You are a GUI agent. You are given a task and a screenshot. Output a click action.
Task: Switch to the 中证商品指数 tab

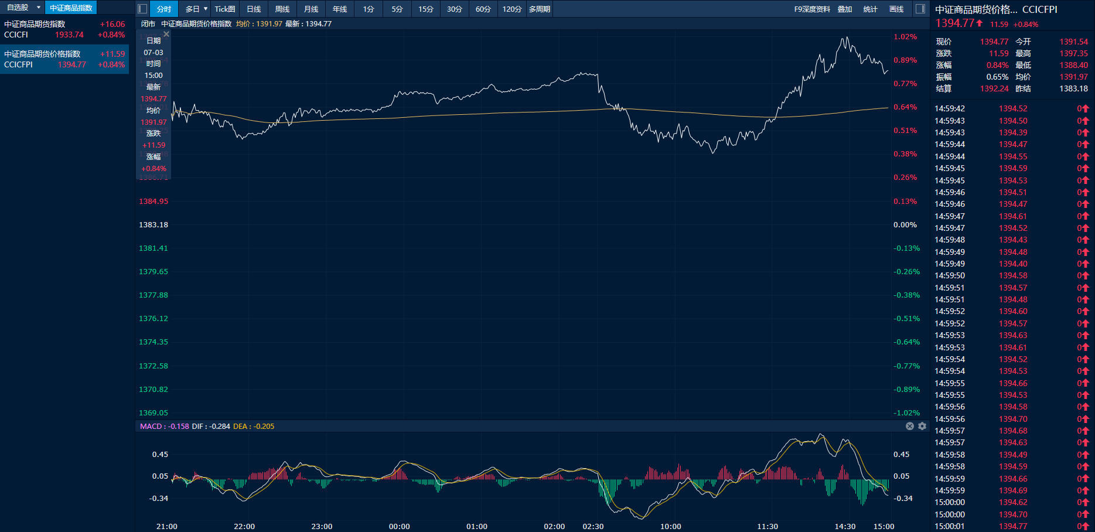coord(71,8)
